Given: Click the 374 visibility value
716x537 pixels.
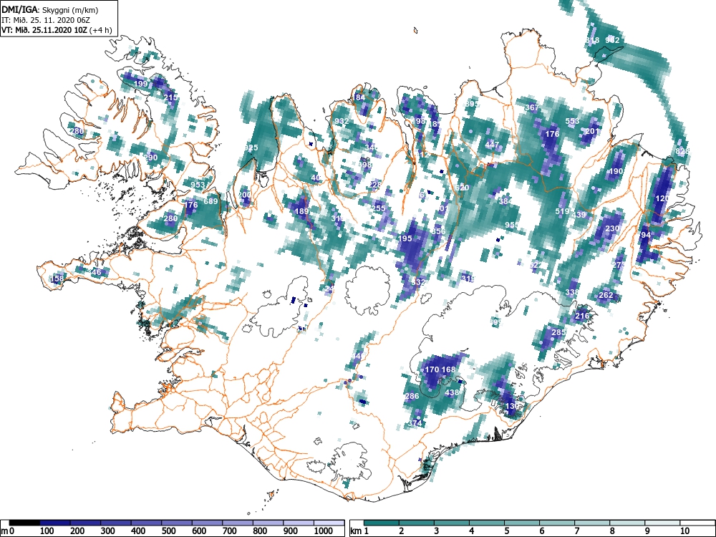Looking at the screenshot, I should tap(415, 423).
